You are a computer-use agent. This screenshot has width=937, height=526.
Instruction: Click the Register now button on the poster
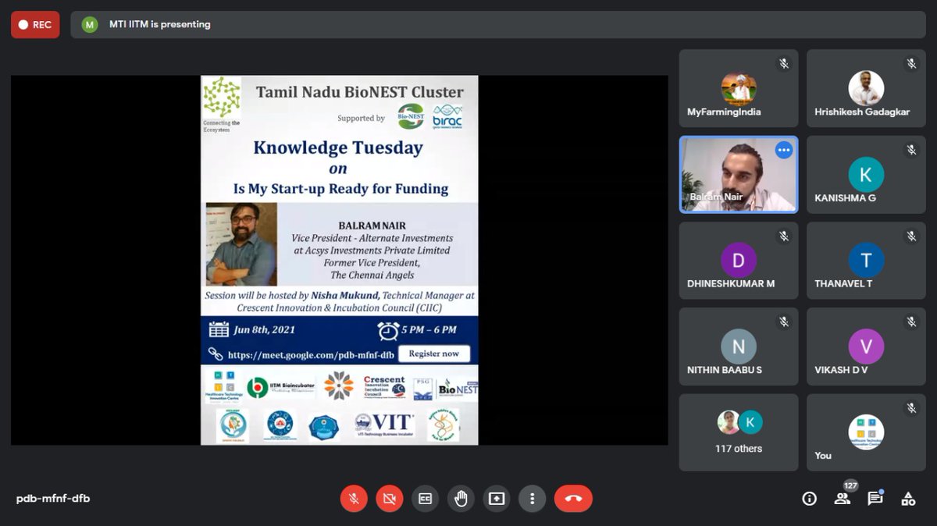coord(434,354)
